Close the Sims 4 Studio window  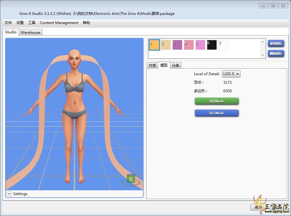(x=283, y=6)
